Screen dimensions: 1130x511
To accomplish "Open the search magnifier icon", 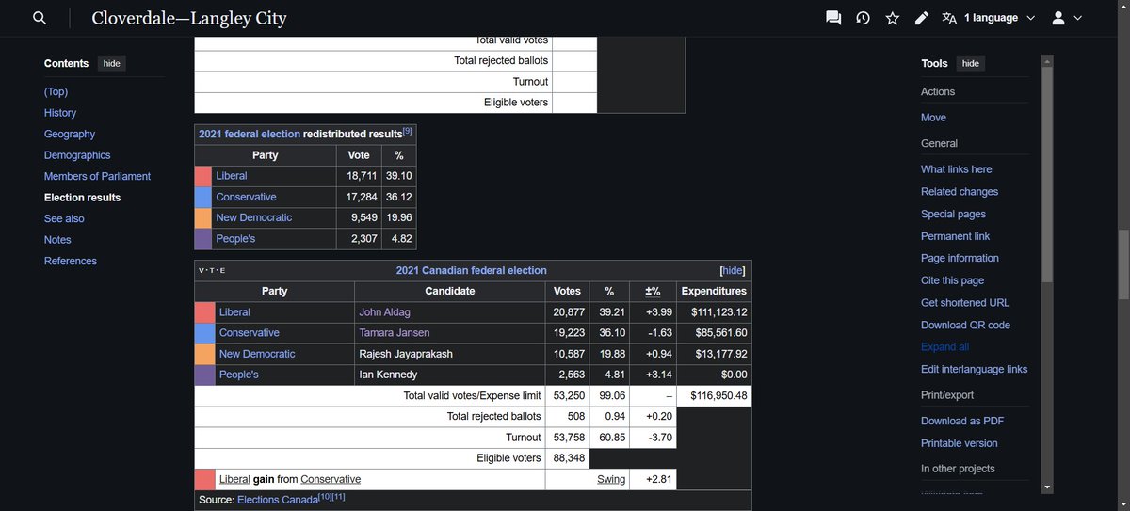I will tap(39, 18).
